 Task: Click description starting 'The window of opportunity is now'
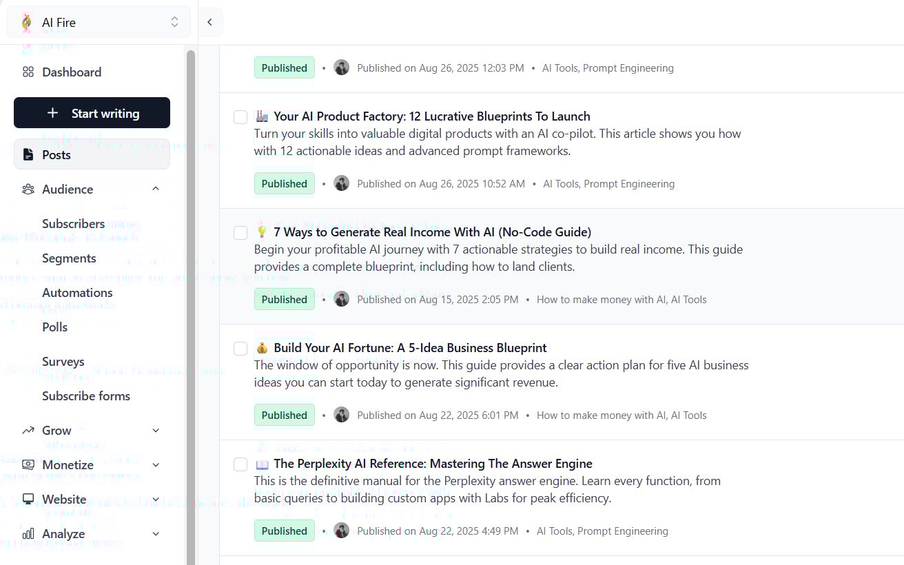coord(501,373)
